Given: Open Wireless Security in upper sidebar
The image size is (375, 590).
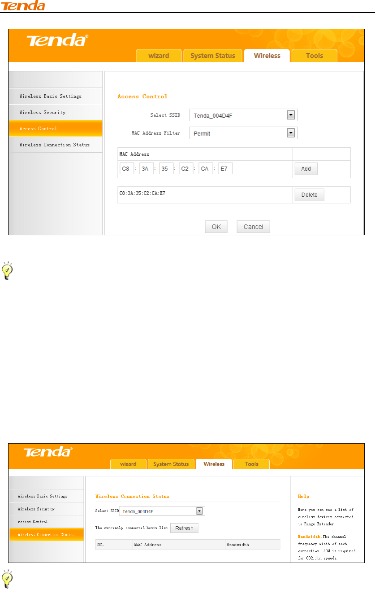Looking at the screenshot, I should click(56, 112).
